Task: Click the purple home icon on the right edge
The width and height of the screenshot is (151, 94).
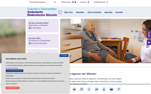Action: [x=149, y=43]
